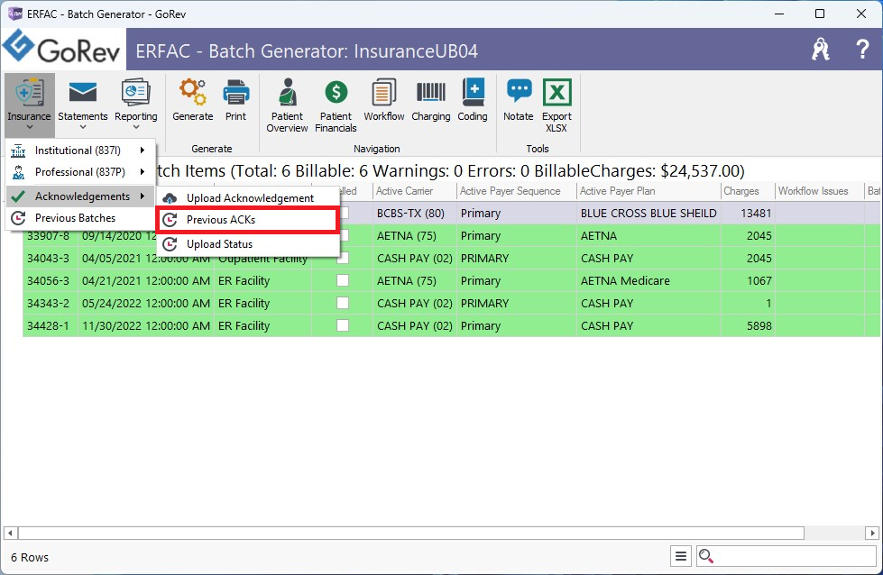Select 05/24/2022 12:00:00 AM date cell
Screen dimensions: 883x575
click(x=146, y=303)
